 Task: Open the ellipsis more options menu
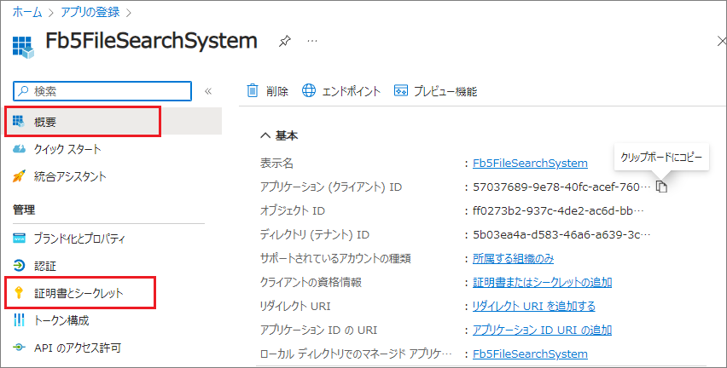coord(312,41)
